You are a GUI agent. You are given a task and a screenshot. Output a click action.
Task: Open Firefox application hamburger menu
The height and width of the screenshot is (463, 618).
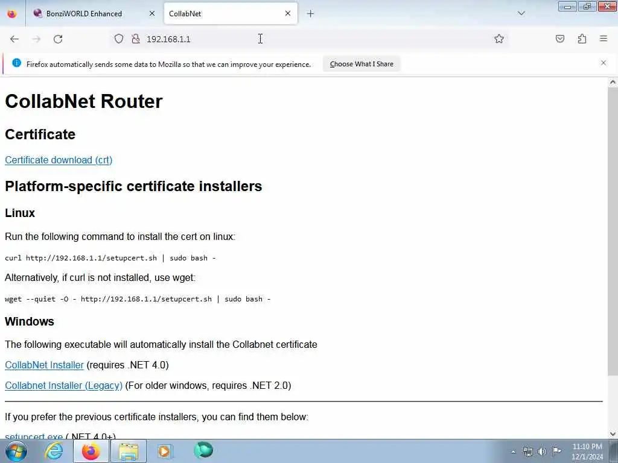[x=604, y=39]
